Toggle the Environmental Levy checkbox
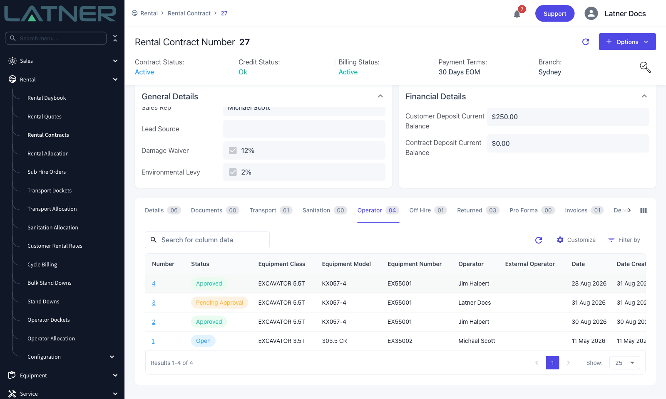The width and height of the screenshot is (666, 399). tap(233, 172)
